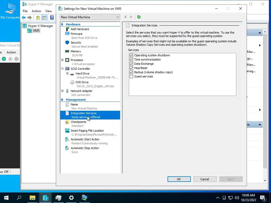Select Memory 1024 MB entry

pos(90,53)
